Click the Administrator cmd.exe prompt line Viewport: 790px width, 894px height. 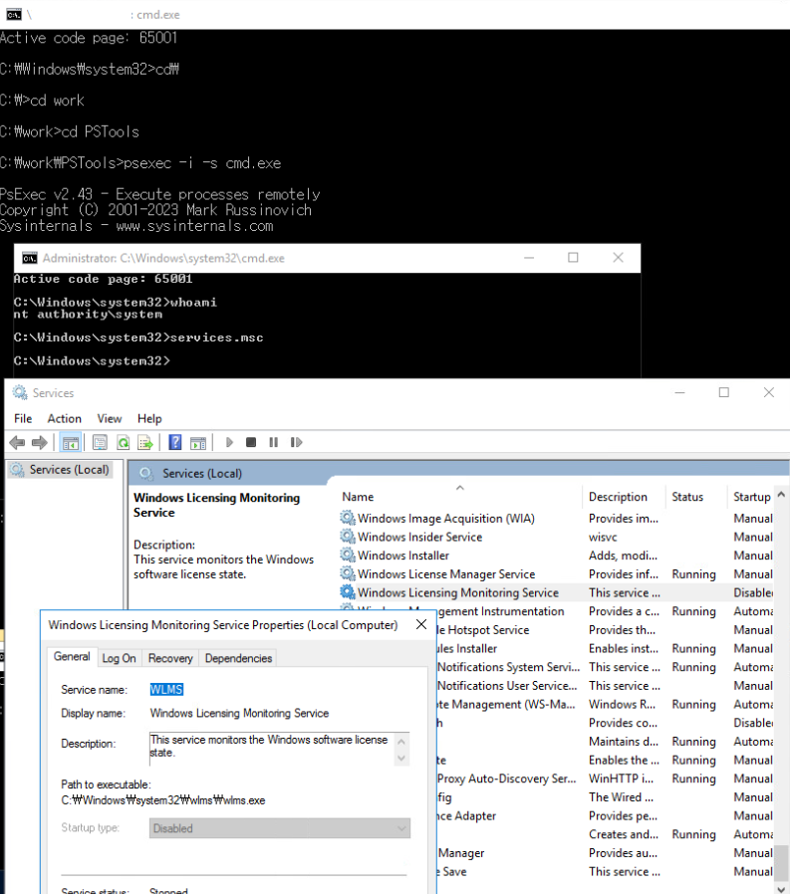tap(93, 360)
